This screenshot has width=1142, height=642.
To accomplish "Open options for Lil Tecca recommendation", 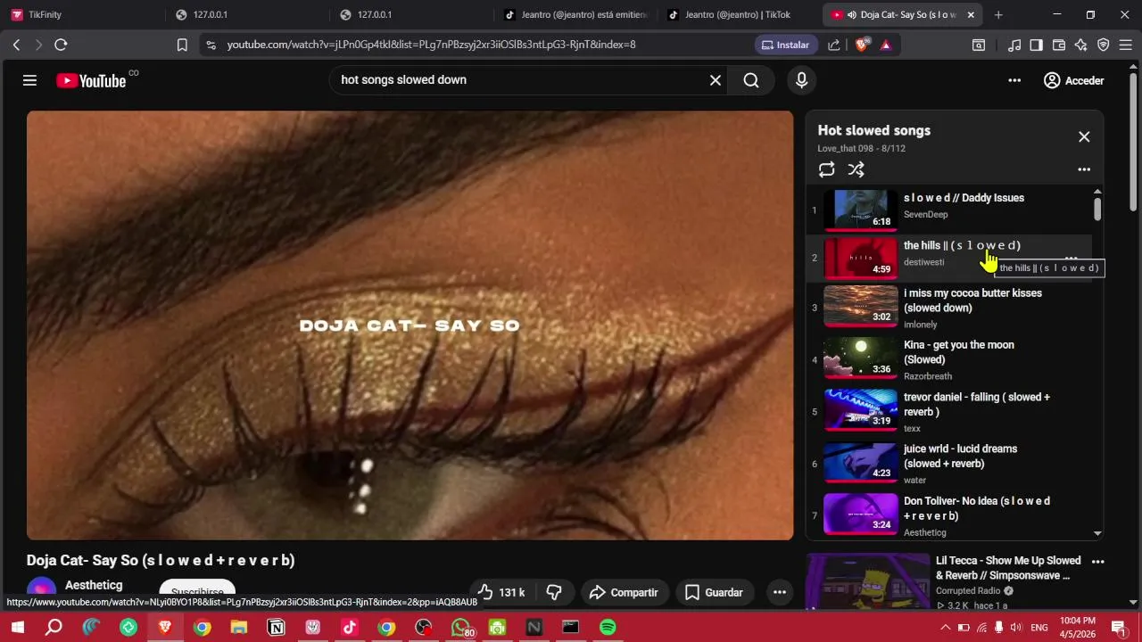I will [x=1098, y=562].
